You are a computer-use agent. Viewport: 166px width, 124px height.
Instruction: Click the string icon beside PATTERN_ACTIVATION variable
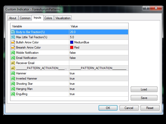point(13,68)
